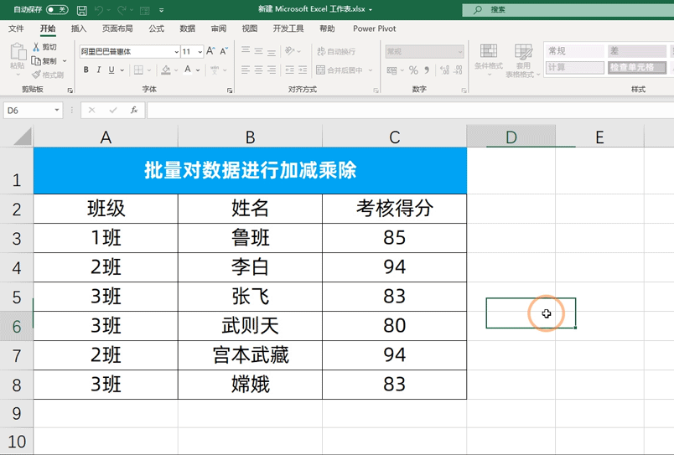Image resolution: width=674 pixels, height=455 pixels.
Task: Click the Undo arrow icon
Action: (99, 10)
